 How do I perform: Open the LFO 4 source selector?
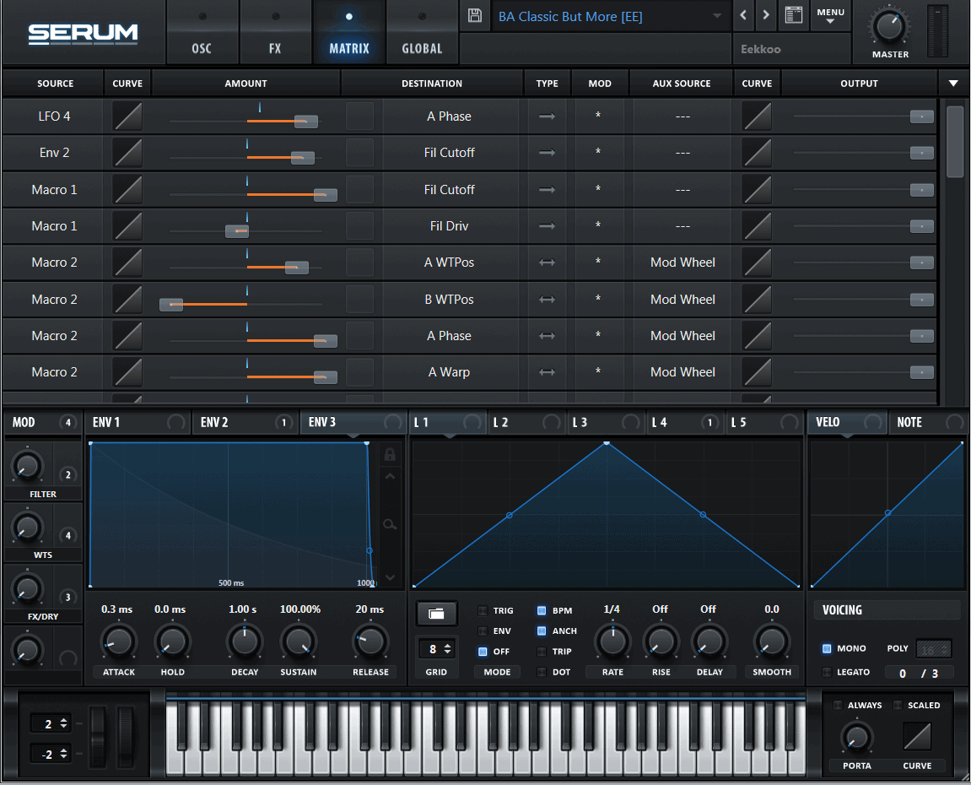(55, 116)
